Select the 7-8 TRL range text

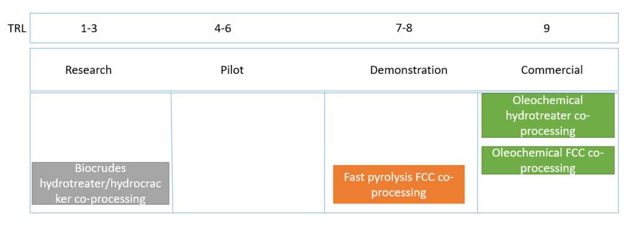404,29
